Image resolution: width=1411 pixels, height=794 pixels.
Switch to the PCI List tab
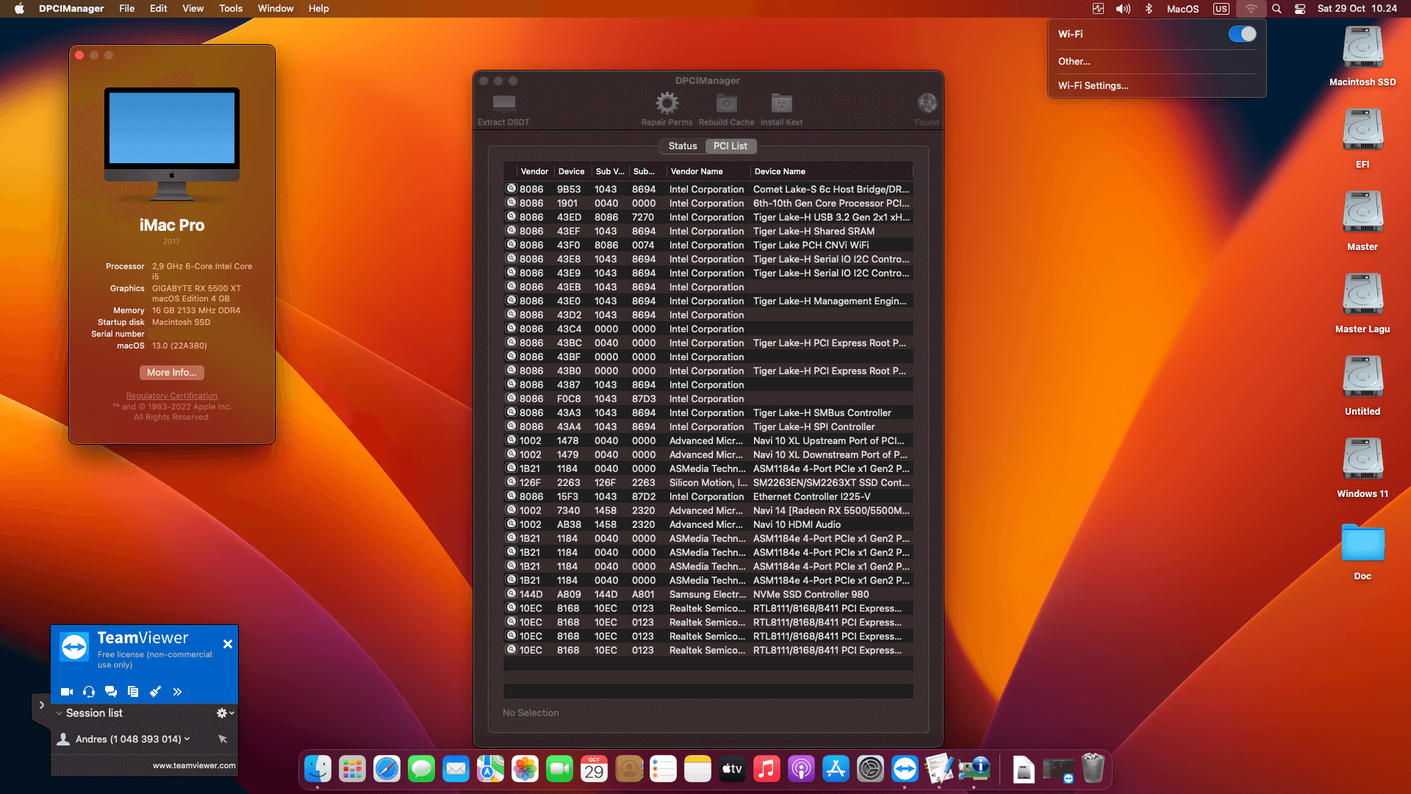(730, 146)
